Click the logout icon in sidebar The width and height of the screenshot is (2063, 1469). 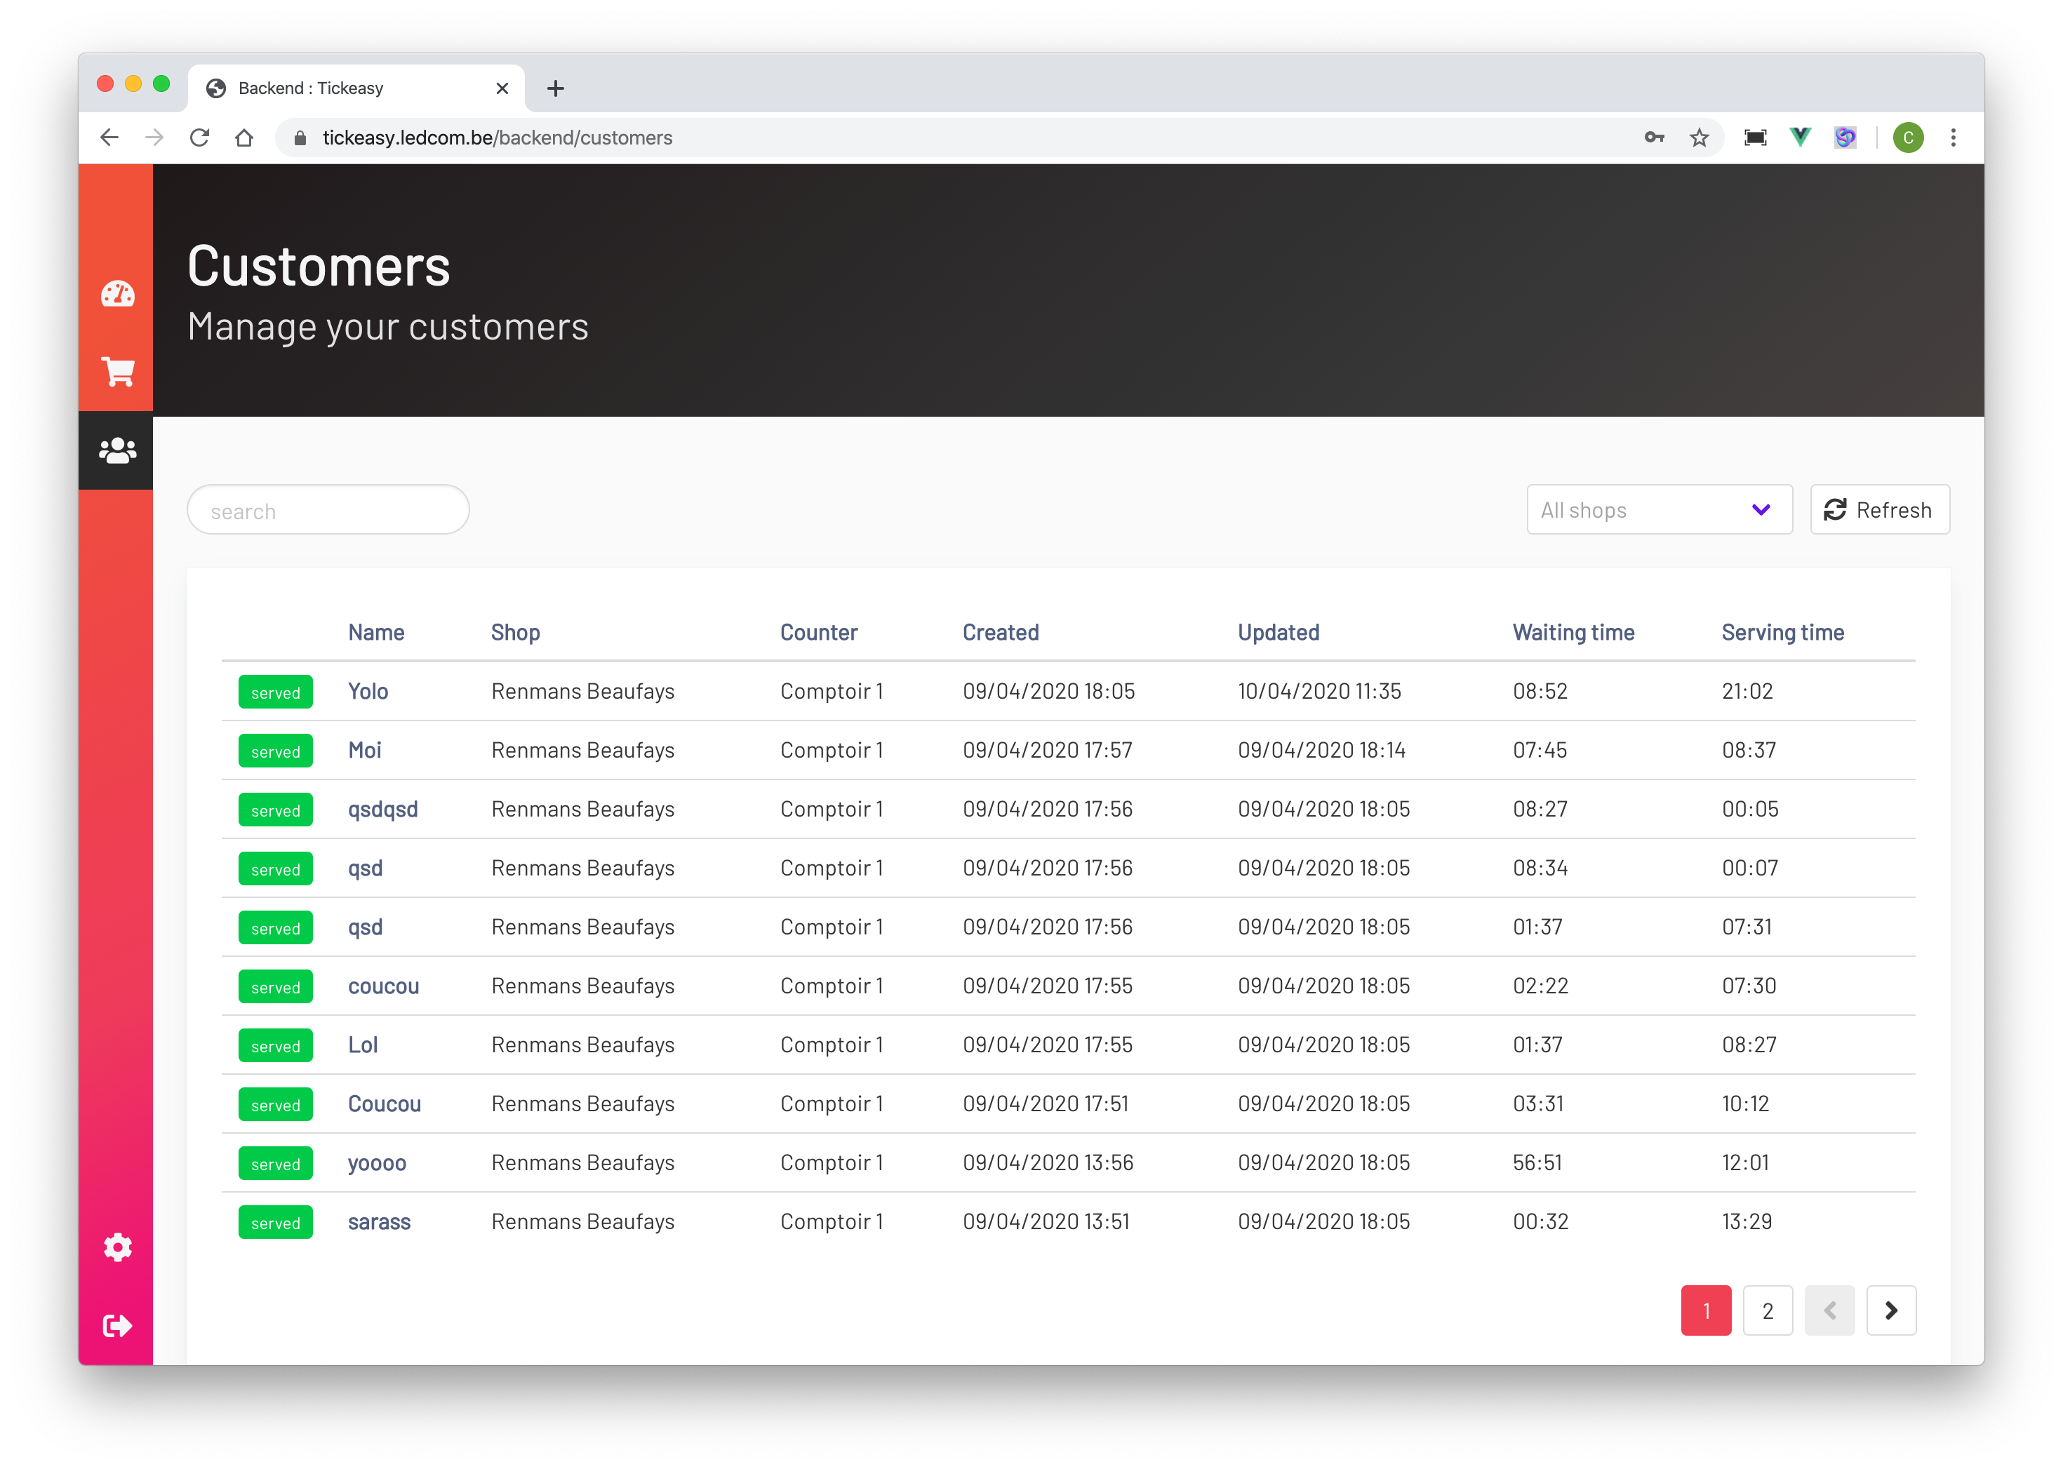click(x=118, y=1325)
